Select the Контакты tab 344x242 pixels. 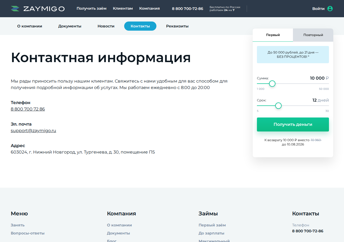tap(140, 26)
